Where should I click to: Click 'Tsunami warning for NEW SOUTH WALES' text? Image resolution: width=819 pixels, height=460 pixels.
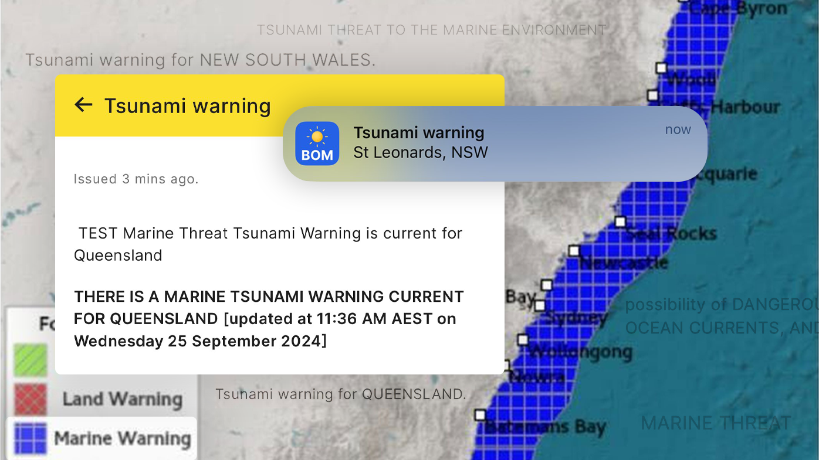pyautogui.click(x=200, y=60)
